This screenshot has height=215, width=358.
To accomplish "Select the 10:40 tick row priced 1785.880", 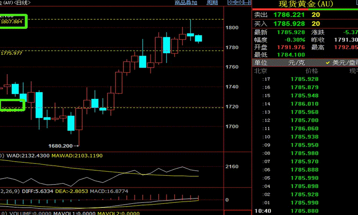I will tap(304, 211).
